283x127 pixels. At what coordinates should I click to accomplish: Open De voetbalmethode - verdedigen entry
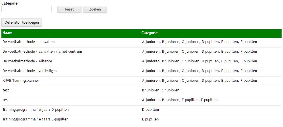point(30,71)
